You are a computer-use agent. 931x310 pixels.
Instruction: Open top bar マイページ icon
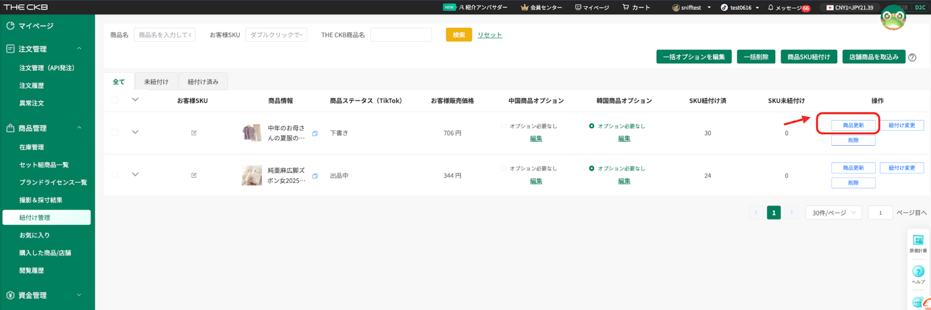pyautogui.click(x=578, y=8)
